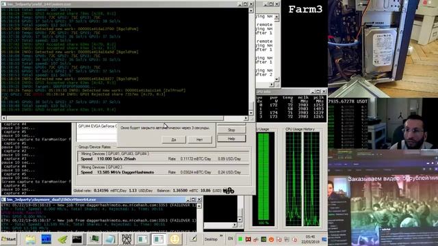Screen dimensions: 438x246
Task: Click the 110.000 Sol/s ZHash speed
Action: tap(116, 159)
